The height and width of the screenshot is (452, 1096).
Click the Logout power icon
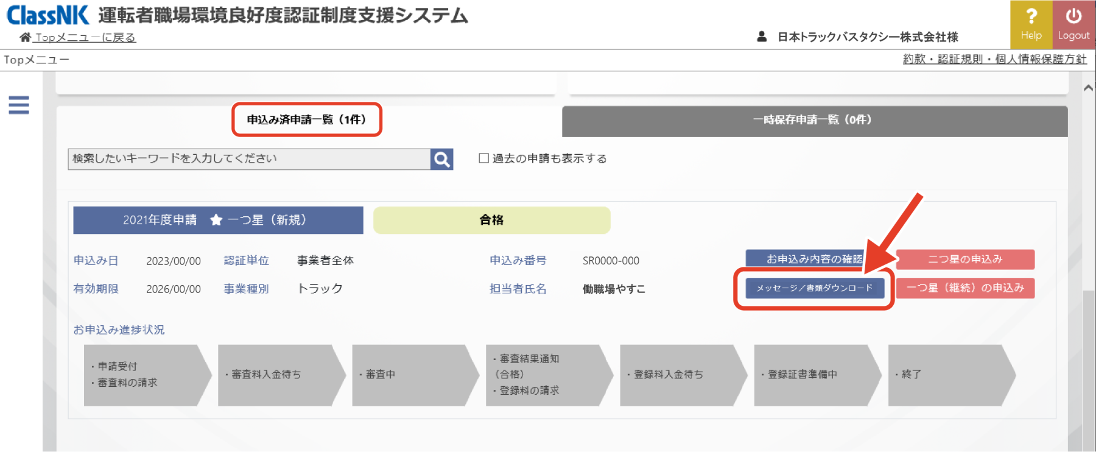(1073, 16)
